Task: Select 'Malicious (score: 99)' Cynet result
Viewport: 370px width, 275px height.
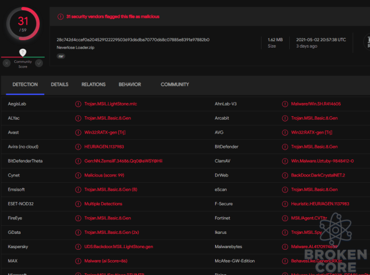Action: click(104, 175)
